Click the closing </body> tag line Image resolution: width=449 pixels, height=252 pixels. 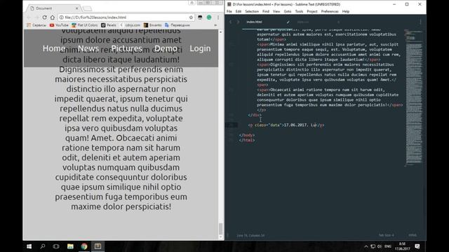(x=247, y=135)
